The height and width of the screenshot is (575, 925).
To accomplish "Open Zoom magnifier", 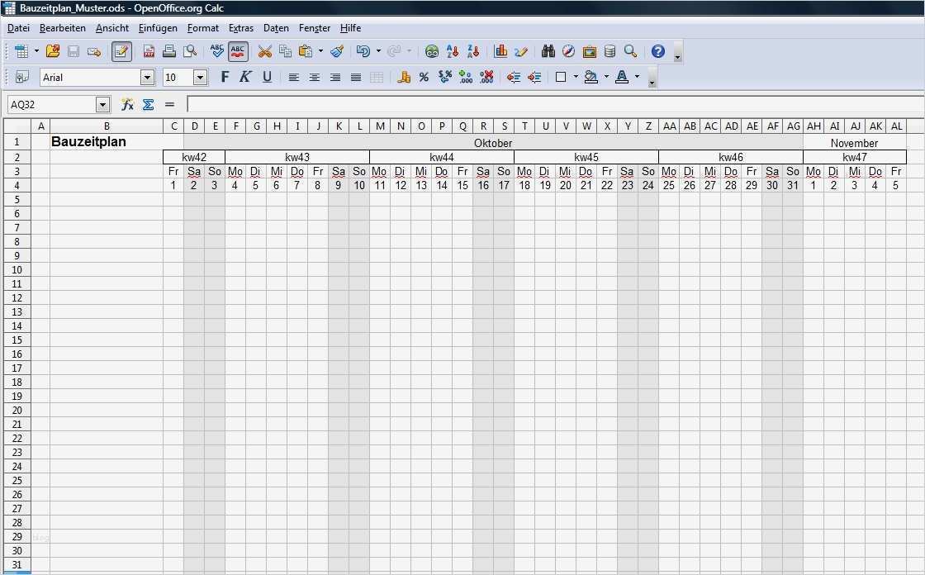I will click(x=631, y=51).
